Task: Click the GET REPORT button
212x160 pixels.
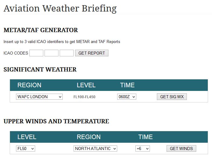Action: coord(92,53)
